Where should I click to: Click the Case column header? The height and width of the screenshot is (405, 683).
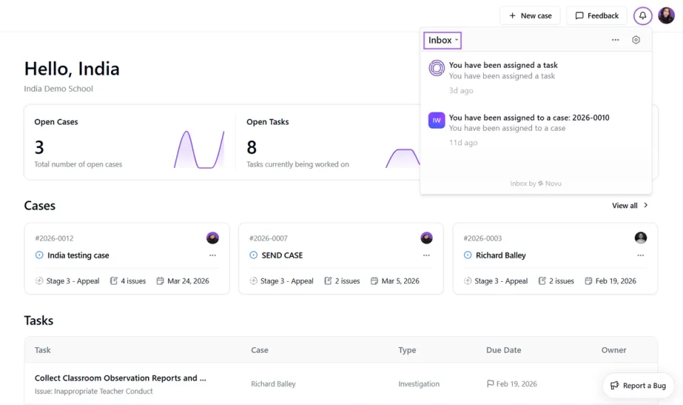tap(260, 350)
